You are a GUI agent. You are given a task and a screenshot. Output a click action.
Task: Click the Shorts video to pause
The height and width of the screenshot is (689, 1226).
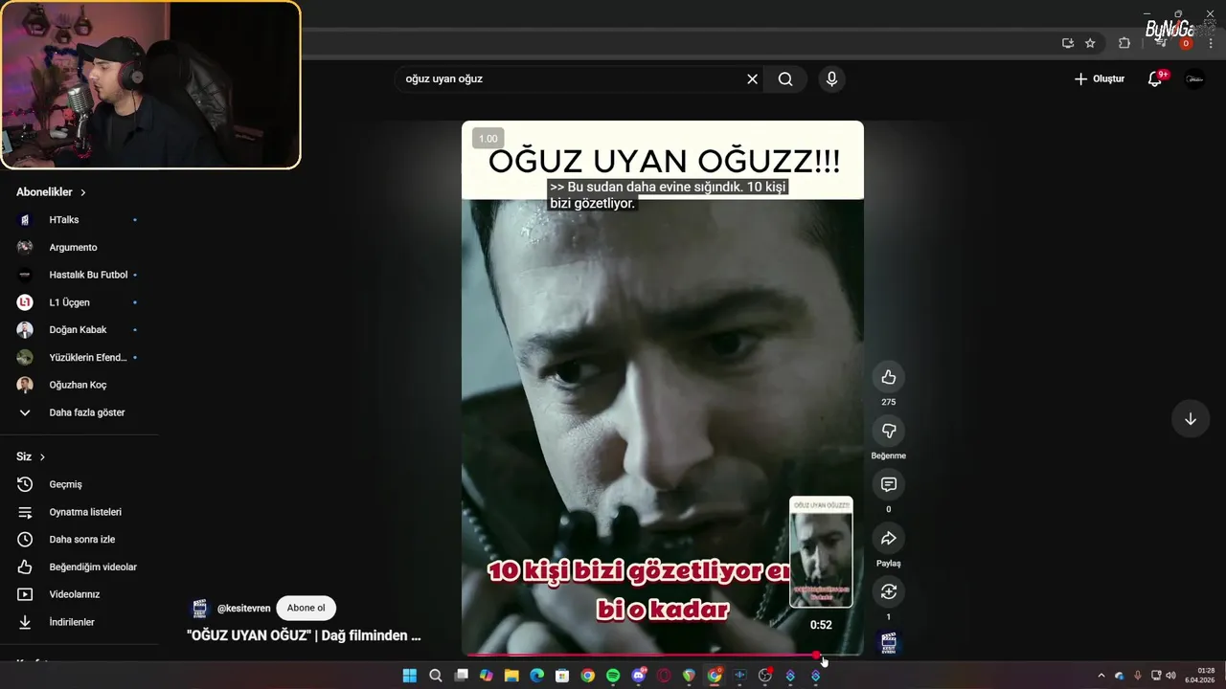click(663, 388)
